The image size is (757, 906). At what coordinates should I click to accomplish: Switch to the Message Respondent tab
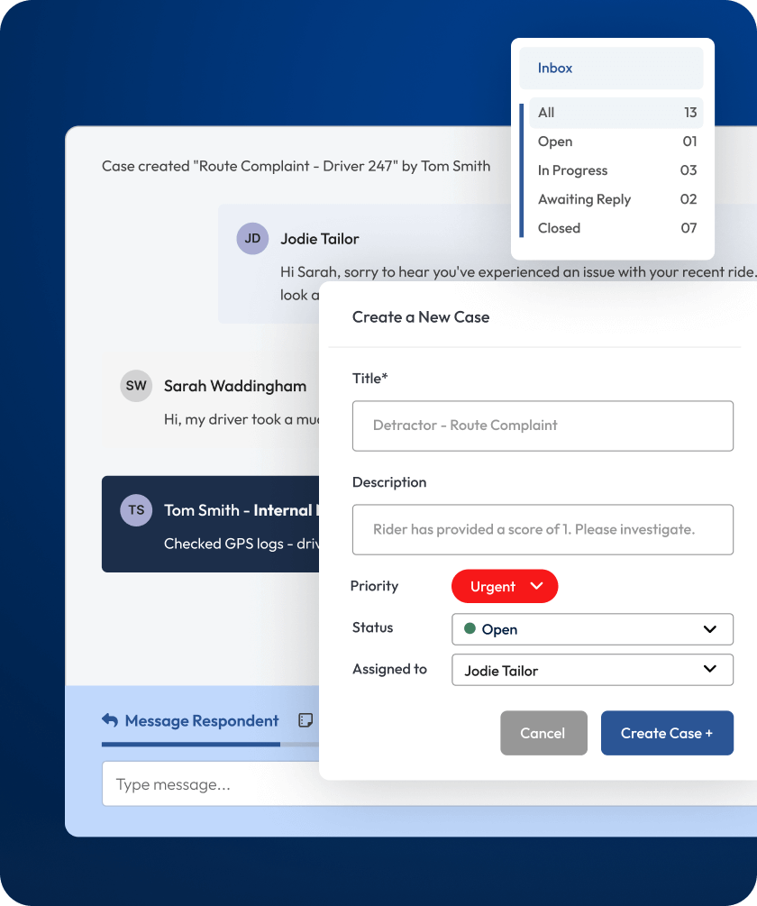pos(201,720)
